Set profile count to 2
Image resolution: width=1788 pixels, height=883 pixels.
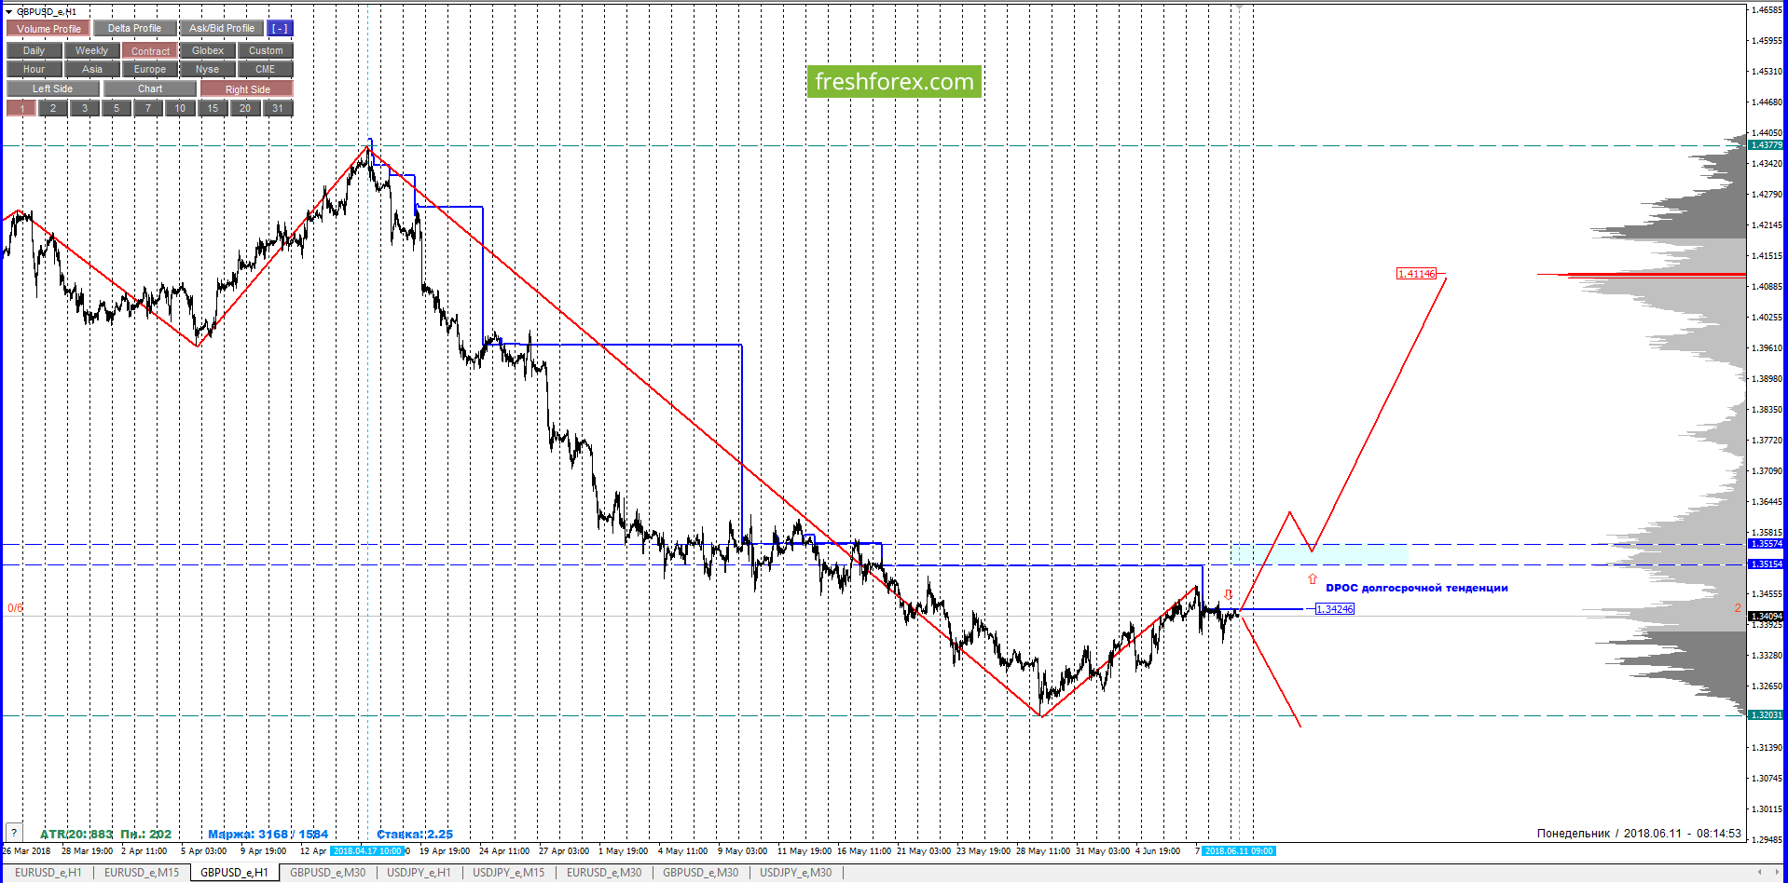tap(53, 109)
